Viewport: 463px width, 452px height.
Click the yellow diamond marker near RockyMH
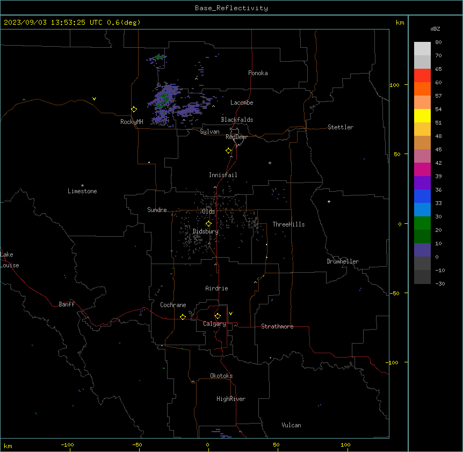coord(134,110)
